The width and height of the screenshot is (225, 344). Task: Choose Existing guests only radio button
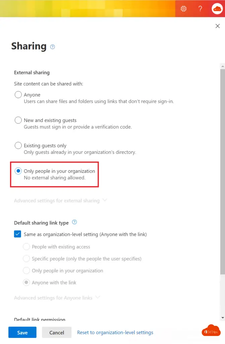tap(18, 146)
